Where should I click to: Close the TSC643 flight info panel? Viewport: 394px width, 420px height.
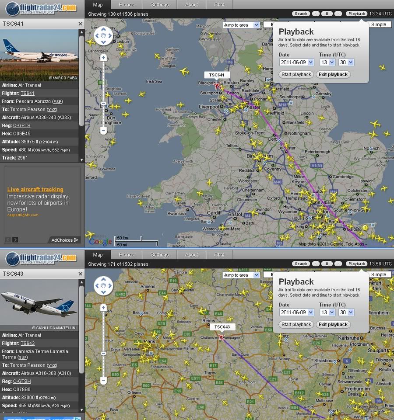click(x=80, y=274)
